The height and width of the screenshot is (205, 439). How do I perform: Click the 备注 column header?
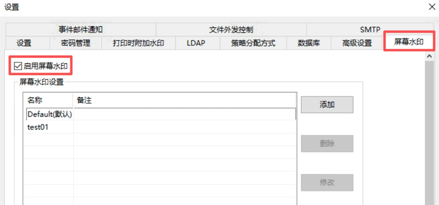point(185,100)
